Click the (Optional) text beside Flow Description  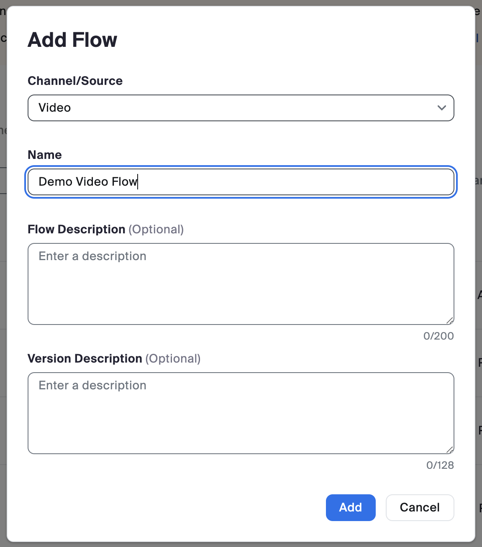click(156, 229)
